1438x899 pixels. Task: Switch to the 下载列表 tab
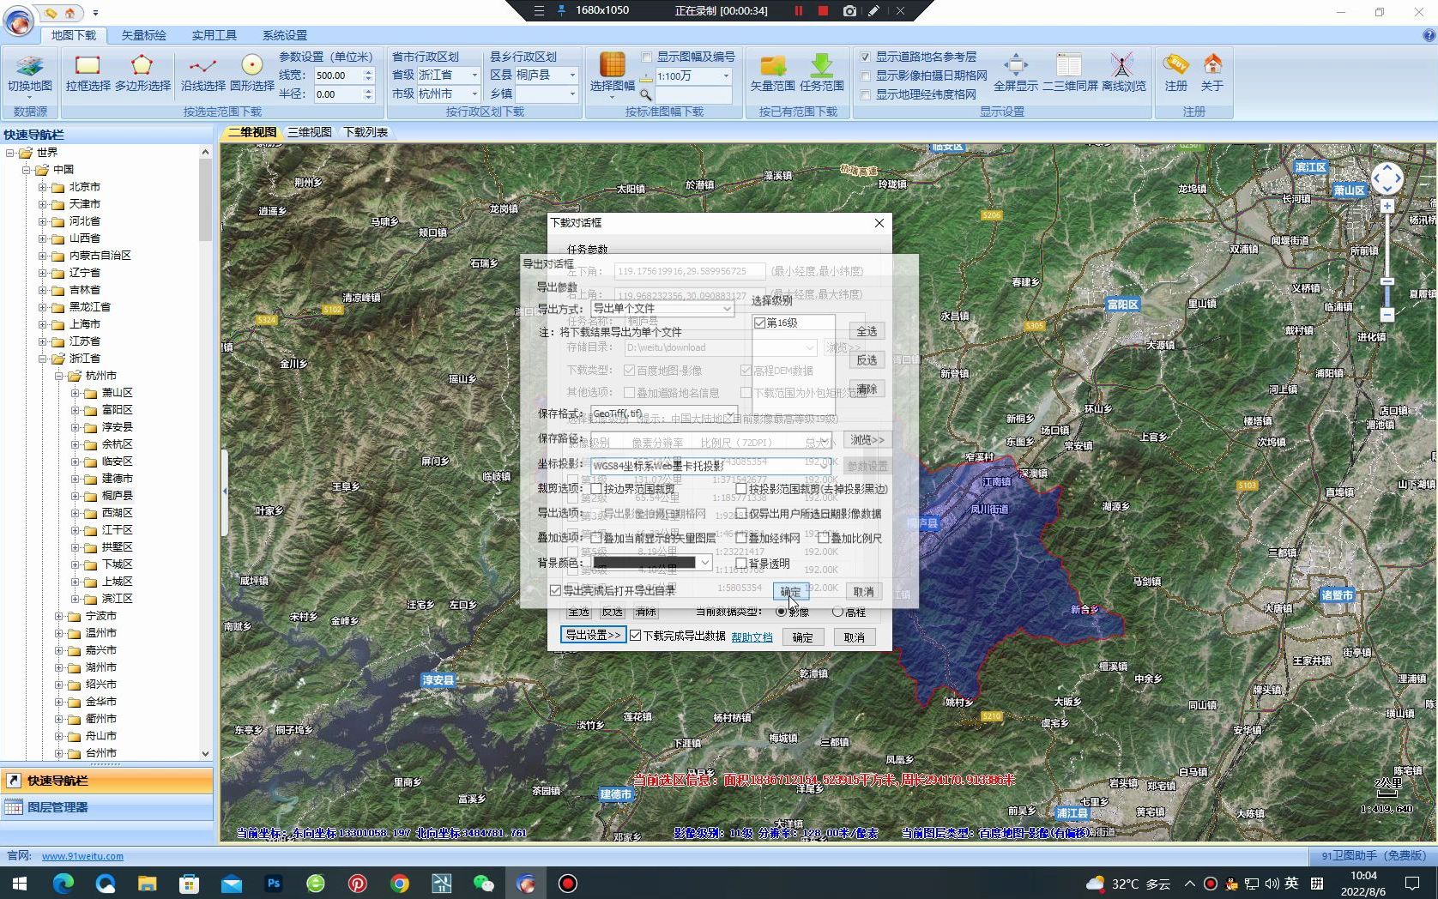click(366, 132)
